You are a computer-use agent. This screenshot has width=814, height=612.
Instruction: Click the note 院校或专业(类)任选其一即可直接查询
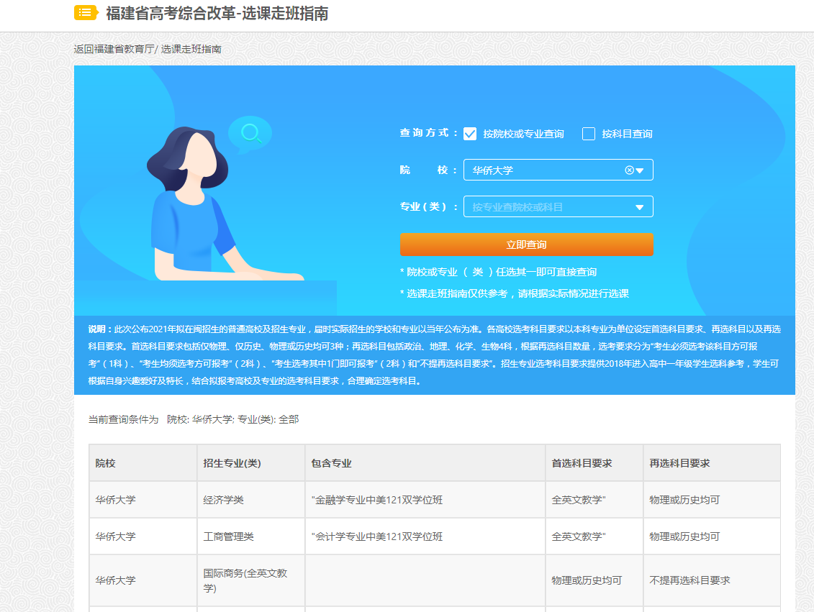coord(498,272)
